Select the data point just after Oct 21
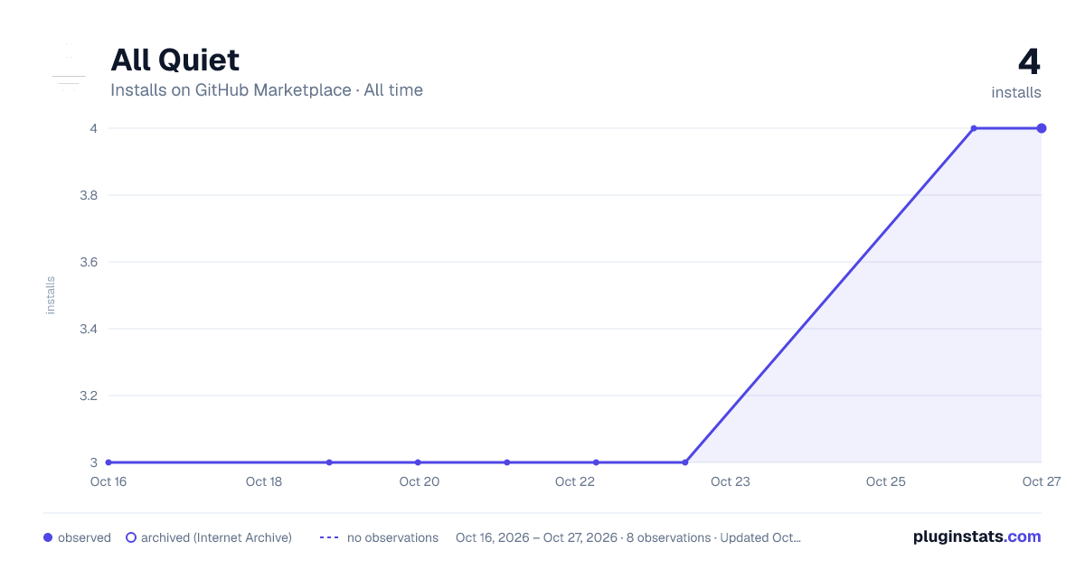1085x569 pixels. click(507, 462)
